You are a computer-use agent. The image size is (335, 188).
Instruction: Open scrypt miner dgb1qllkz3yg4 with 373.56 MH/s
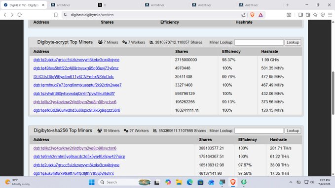75,102
